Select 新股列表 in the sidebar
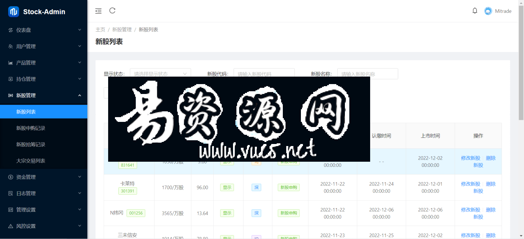Viewport: 524px width, 239px height. click(44, 112)
